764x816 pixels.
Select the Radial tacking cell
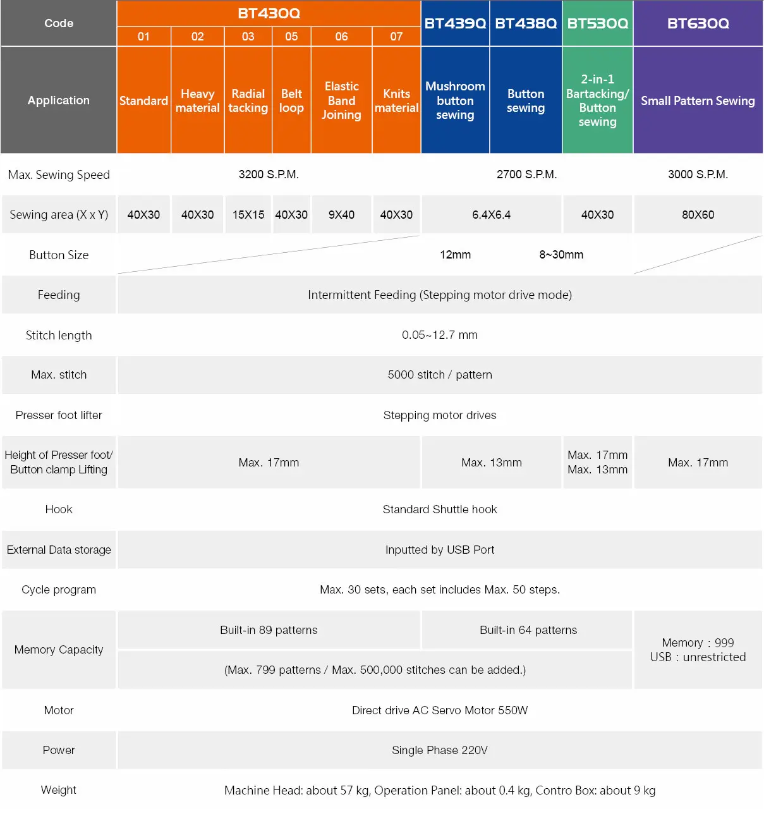click(248, 100)
